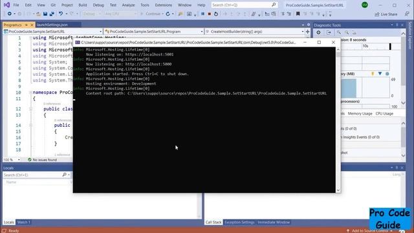
Task: Select the Watch 1 tab
Action: click(23, 222)
